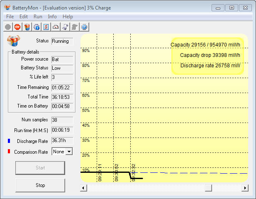The image size is (256, 199).
Task: Click the red STOP sign toolbar icon
Action: tap(17, 27)
